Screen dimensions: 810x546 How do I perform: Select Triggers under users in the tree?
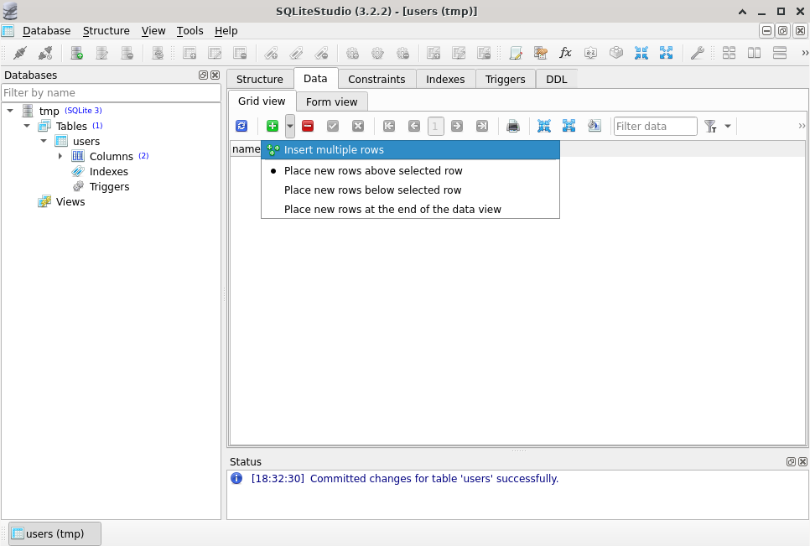[109, 186]
